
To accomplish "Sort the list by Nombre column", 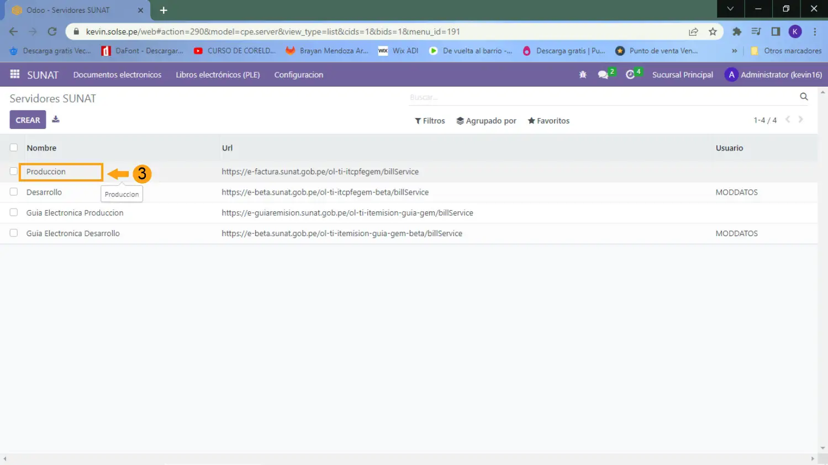I will [x=41, y=148].
